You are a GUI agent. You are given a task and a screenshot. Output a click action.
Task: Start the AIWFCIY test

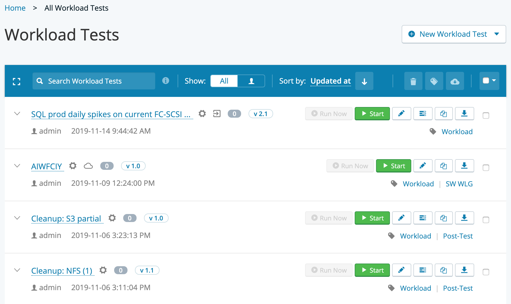point(393,166)
